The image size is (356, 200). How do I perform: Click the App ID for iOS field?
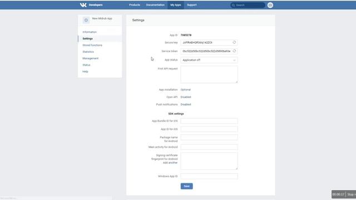(x=209, y=129)
